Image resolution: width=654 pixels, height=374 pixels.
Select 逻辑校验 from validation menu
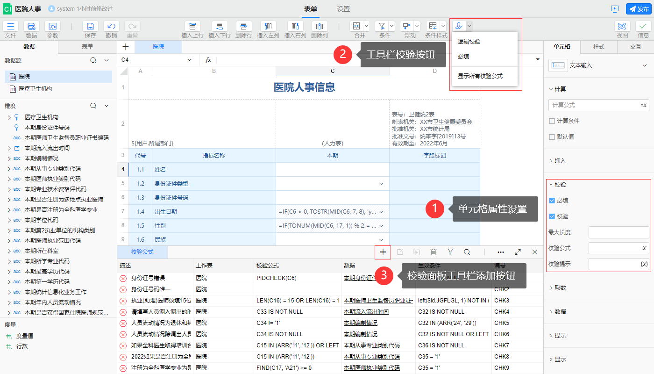(469, 42)
